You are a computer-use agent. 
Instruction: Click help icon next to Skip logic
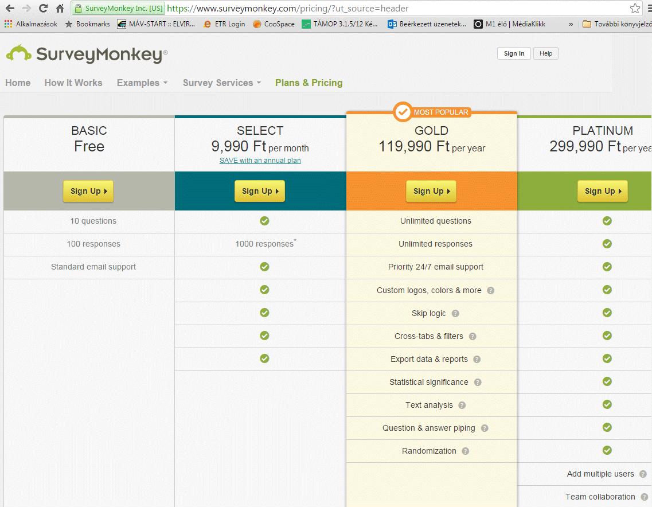[x=455, y=314]
